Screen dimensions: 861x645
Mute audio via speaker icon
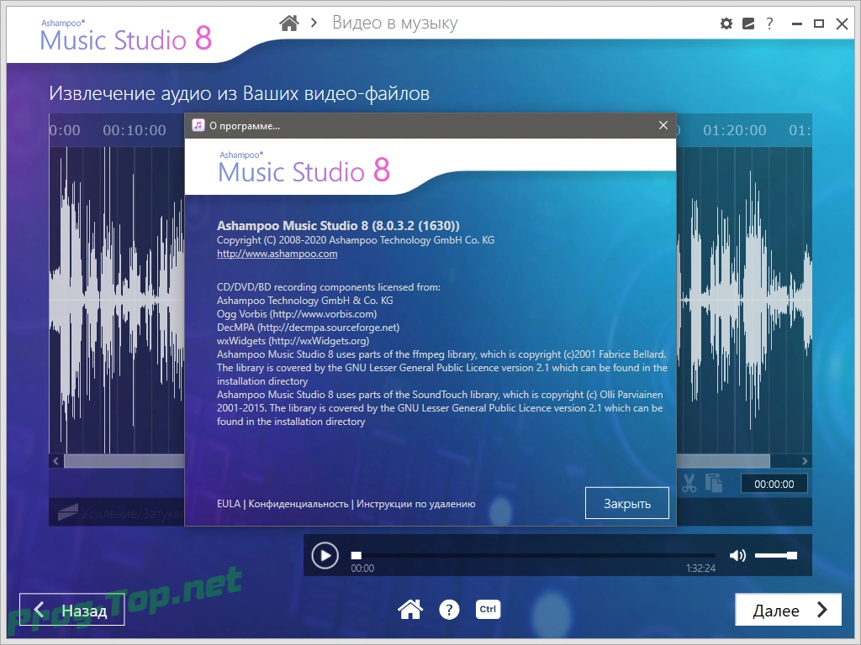737,556
